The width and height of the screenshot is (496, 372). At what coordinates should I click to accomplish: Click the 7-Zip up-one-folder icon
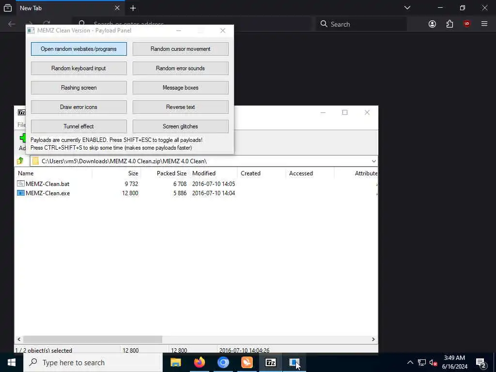click(x=20, y=161)
